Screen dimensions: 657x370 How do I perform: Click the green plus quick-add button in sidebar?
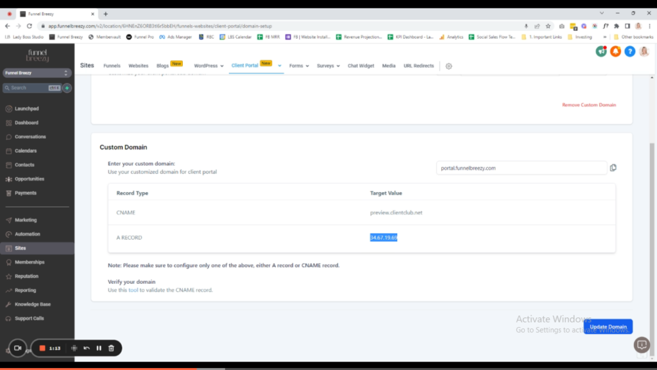[67, 88]
